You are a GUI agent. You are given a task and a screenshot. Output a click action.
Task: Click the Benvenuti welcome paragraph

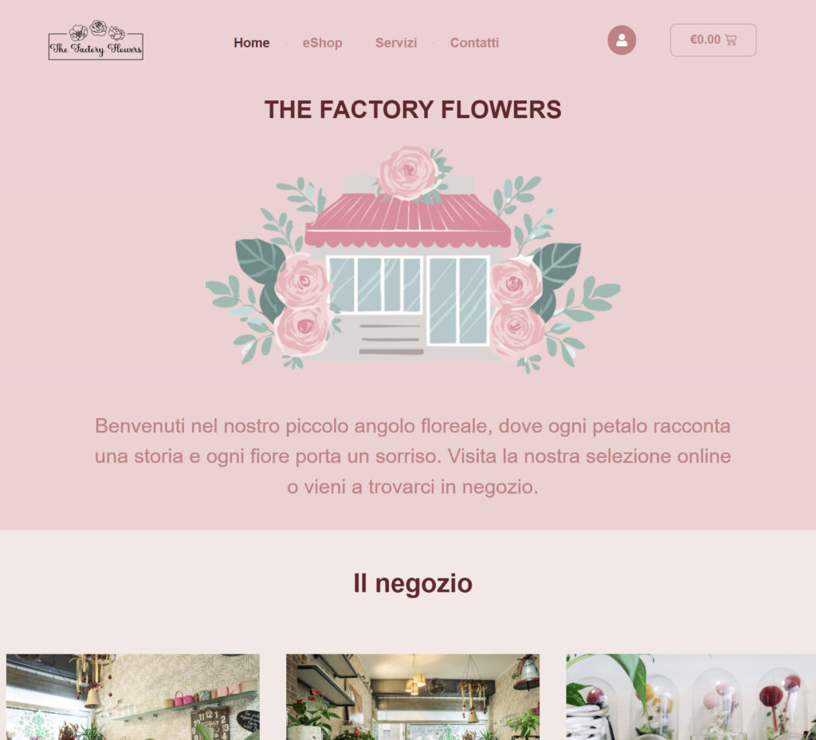413,456
